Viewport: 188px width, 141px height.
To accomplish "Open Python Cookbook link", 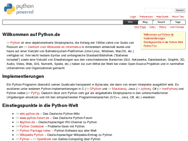I will (32, 126).
